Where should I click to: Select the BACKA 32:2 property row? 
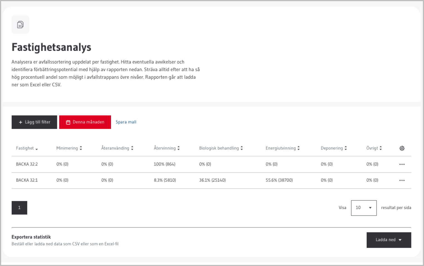(27, 164)
